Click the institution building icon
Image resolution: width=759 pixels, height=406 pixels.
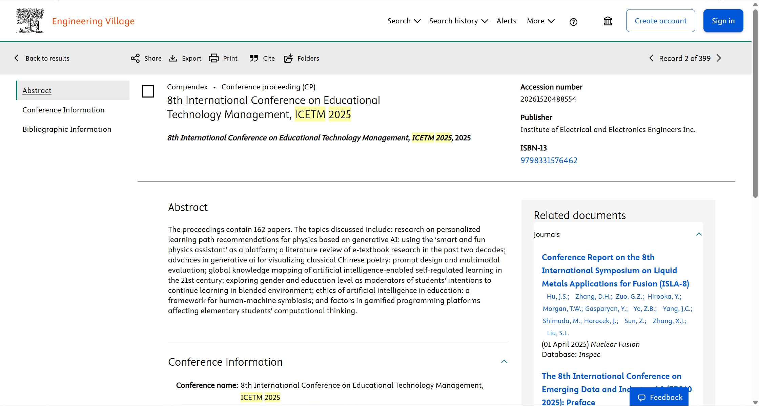click(x=608, y=21)
